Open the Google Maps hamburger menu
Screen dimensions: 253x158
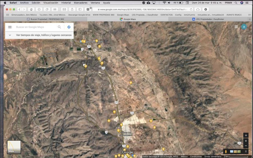pyautogui.click(x=10, y=27)
